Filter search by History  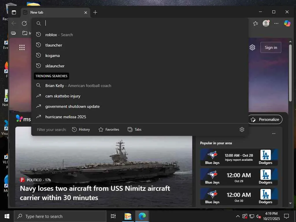(x=81, y=129)
